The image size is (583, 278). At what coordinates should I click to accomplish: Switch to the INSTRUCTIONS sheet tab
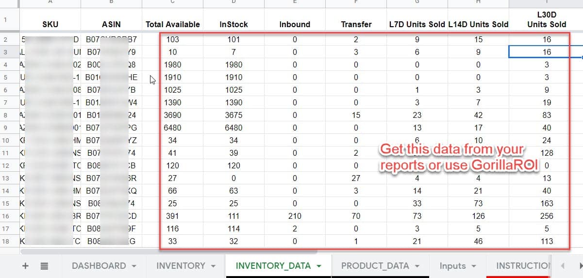(x=523, y=266)
